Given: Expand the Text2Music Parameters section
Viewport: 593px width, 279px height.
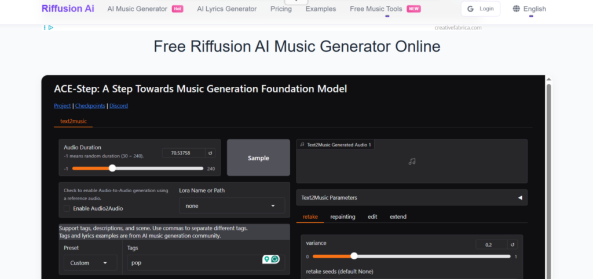Looking at the screenshot, I should 412,197.
